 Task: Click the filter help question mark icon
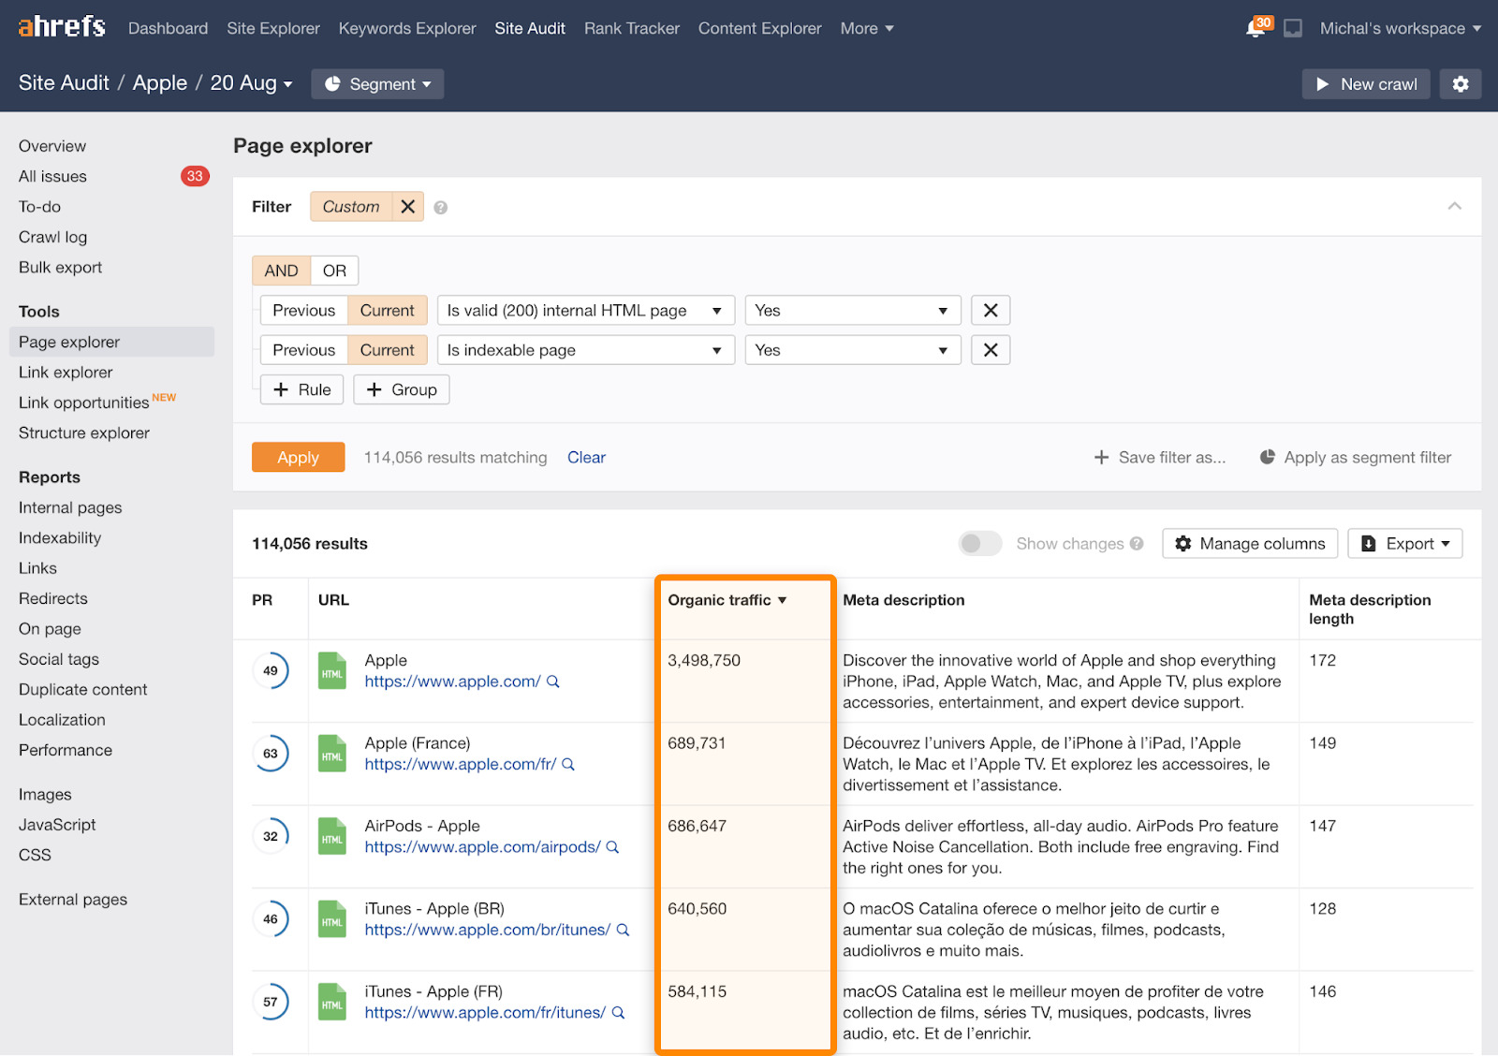tap(439, 207)
